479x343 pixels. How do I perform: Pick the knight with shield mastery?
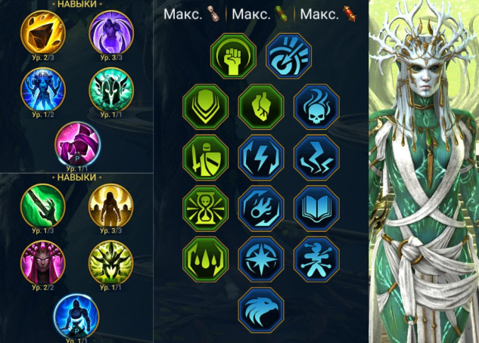click(x=206, y=158)
